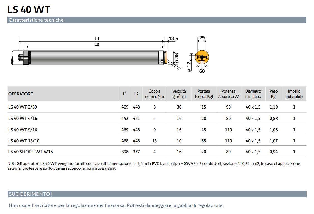Select the 13,5 dimension value in the diagram
The height and width of the screenshot is (214, 314).
tap(173, 39)
